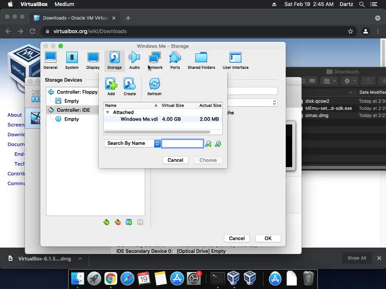Click the Choose button

click(208, 160)
